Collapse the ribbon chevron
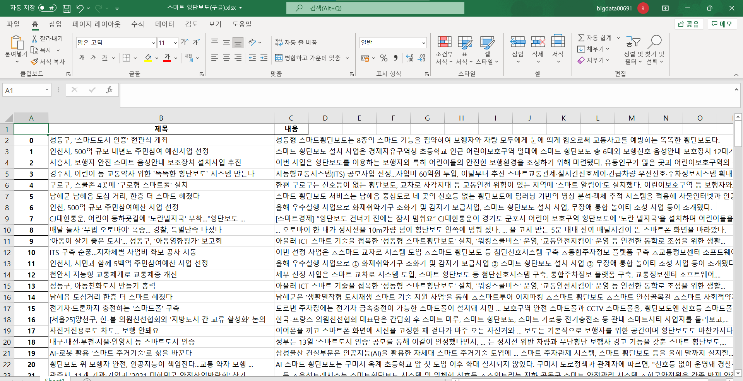 (736, 75)
